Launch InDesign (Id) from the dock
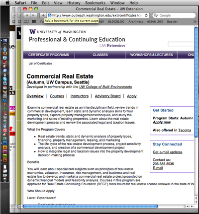The width and height of the screenshot is (199, 214). click(x=5, y=151)
